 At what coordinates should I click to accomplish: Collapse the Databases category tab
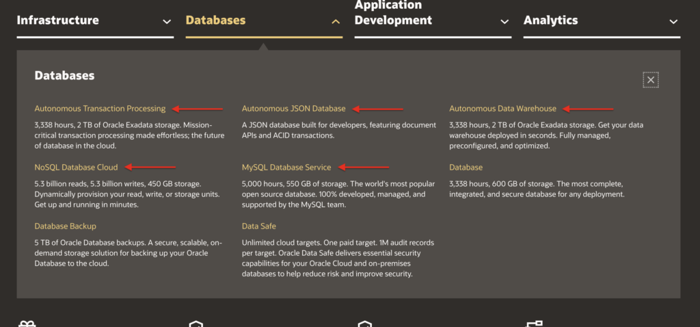click(x=264, y=21)
